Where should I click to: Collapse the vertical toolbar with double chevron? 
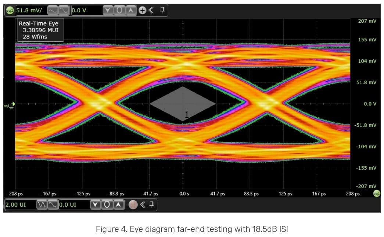coord(151,10)
